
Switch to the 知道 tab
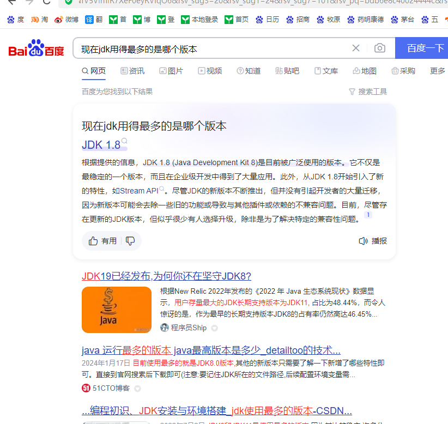pyautogui.click(x=249, y=71)
